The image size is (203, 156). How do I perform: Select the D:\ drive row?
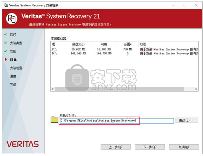pyautogui.click(x=124, y=53)
